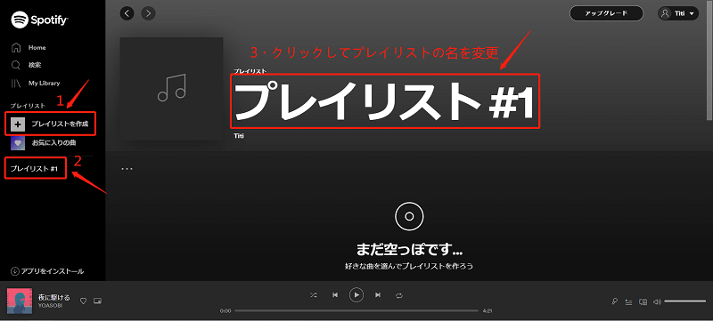Viewport: 713px width, 321px height.
Task: Go forward with the right arrow
Action: coord(148,13)
